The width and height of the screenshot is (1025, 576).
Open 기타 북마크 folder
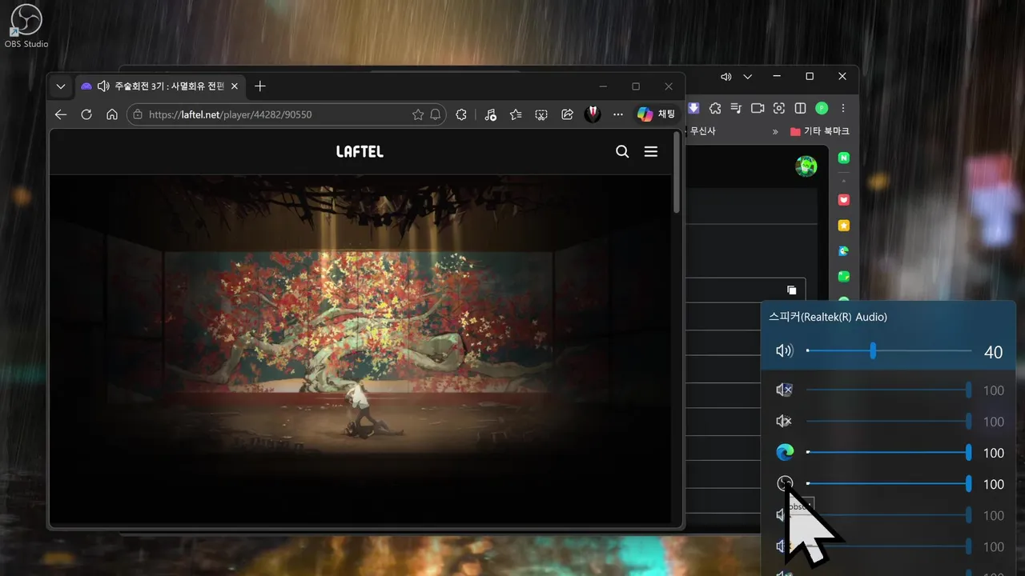[820, 130]
